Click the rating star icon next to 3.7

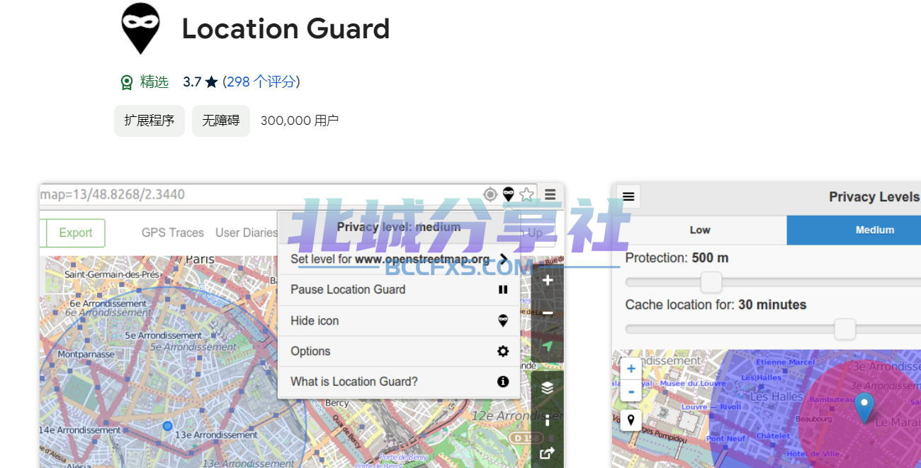pos(211,82)
